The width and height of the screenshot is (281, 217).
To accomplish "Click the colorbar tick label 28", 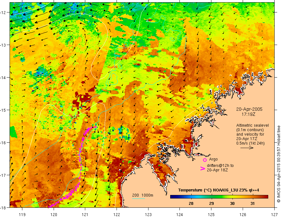I will coord(191,204).
